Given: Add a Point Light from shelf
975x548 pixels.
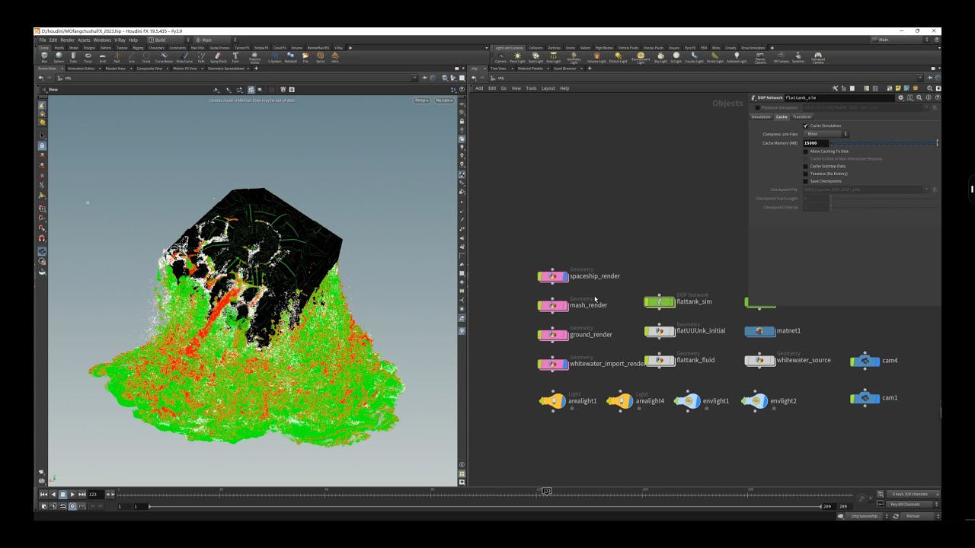Looking at the screenshot, I should pyautogui.click(x=518, y=57).
